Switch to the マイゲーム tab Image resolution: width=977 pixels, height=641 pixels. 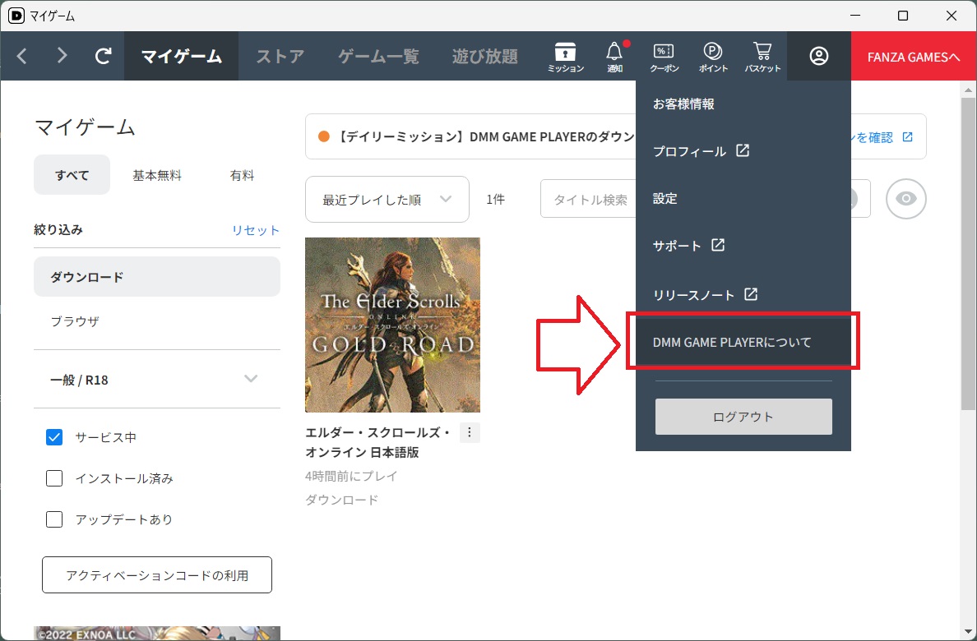point(181,56)
